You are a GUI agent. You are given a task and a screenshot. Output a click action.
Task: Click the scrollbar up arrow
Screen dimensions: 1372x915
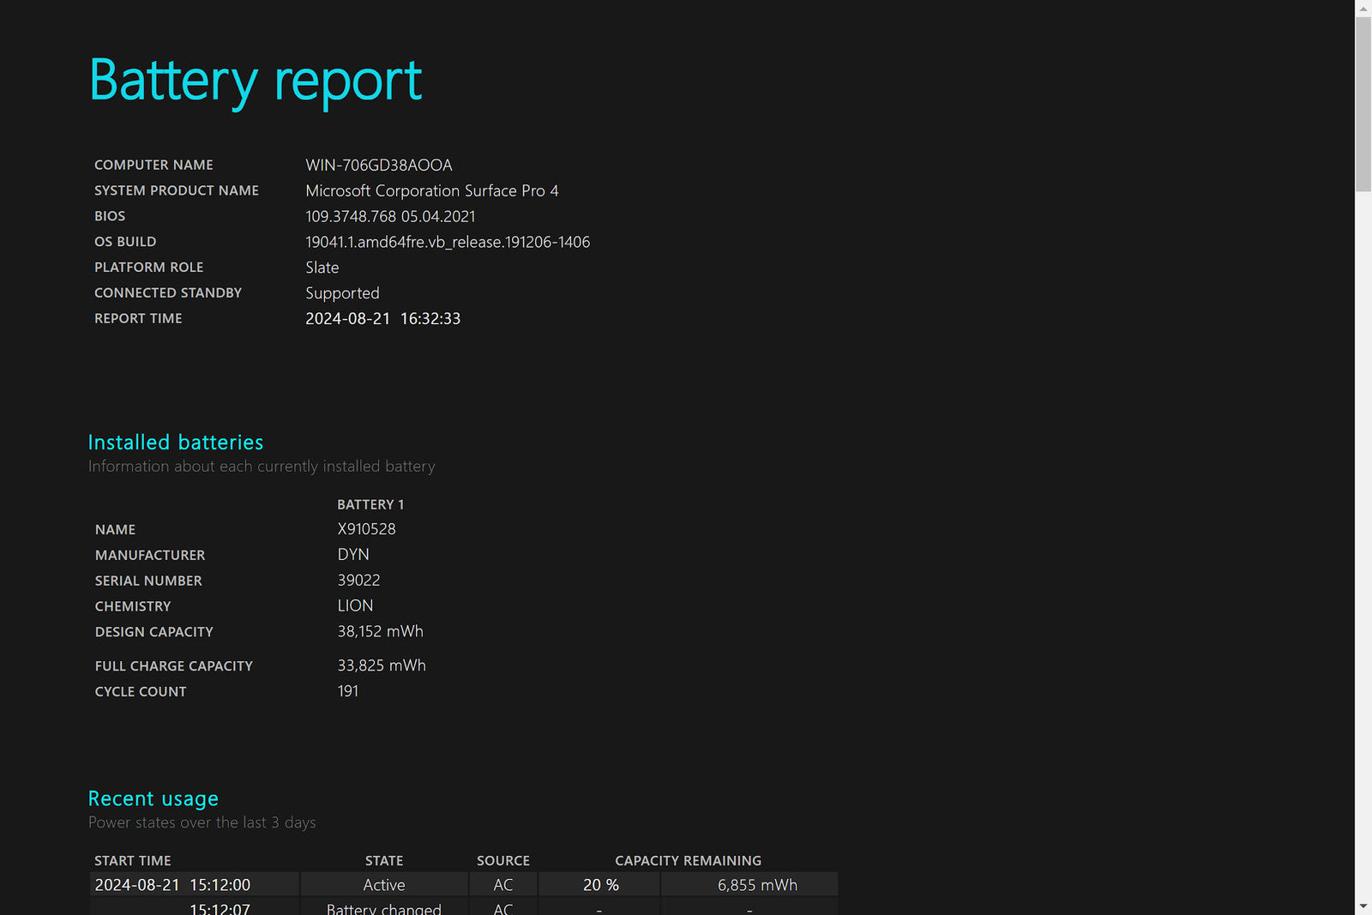point(1363,8)
